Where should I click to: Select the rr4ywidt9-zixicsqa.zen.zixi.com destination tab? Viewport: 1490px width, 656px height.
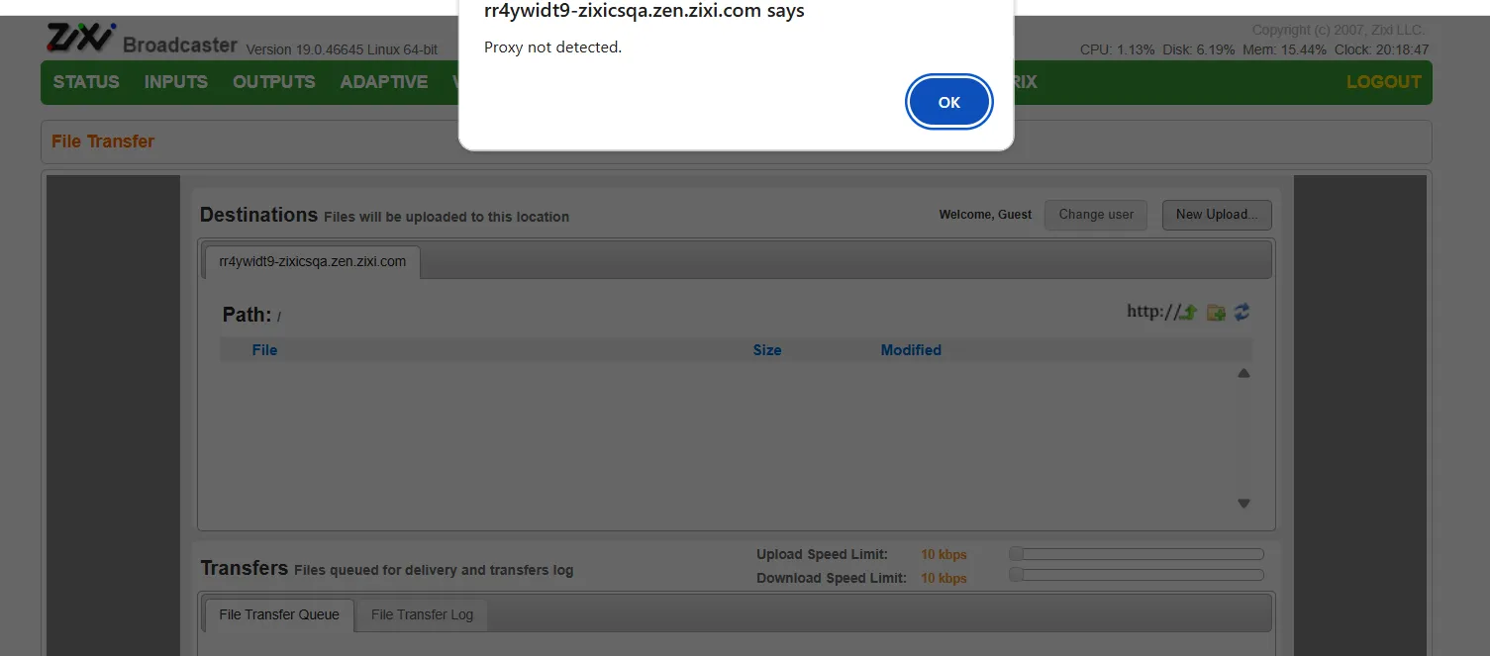click(x=313, y=262)
